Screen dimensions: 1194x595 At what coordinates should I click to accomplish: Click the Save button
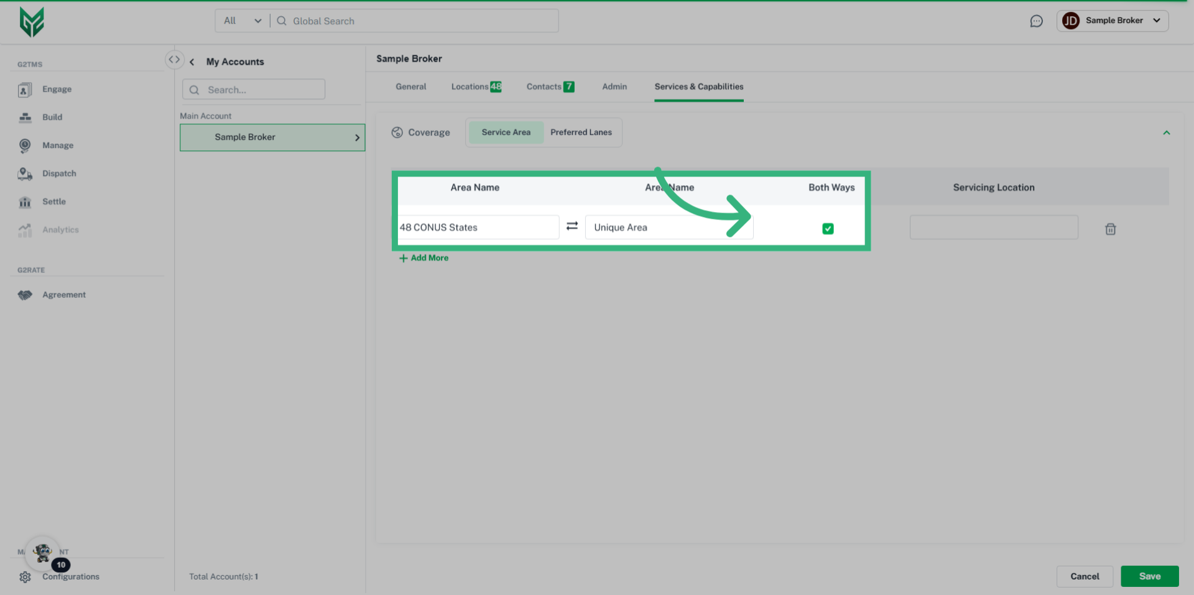click(1149, 576)
